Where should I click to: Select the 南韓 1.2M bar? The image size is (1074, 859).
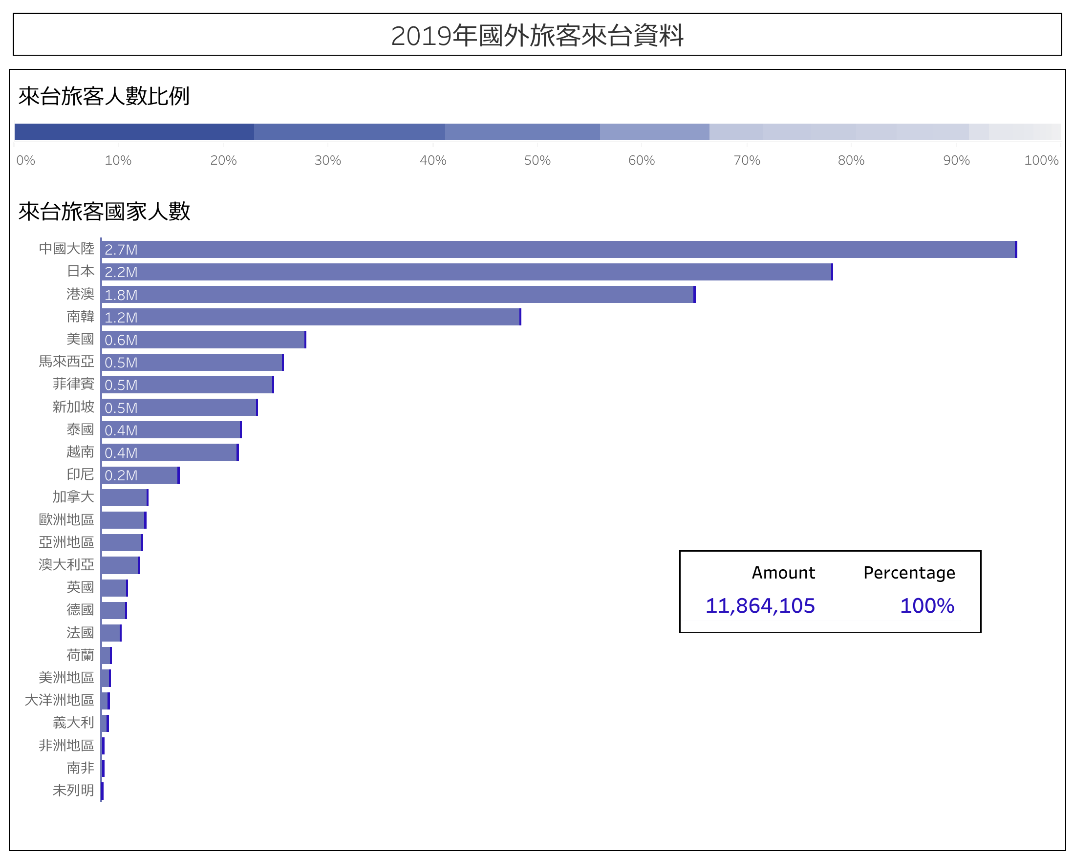(311, 317)
